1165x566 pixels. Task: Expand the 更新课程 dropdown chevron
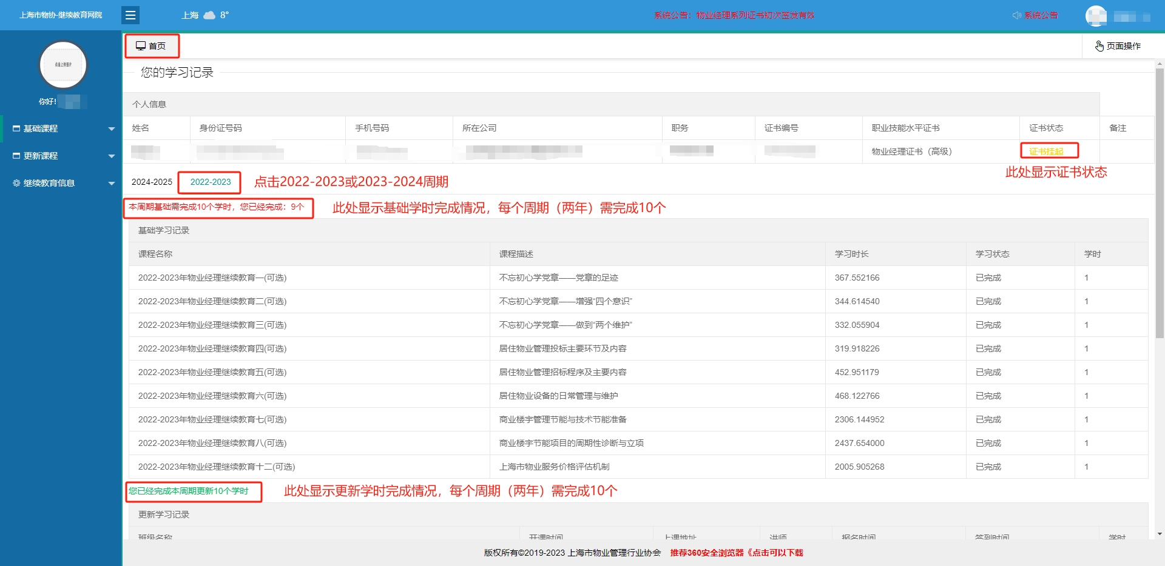(x=111, y=156)
